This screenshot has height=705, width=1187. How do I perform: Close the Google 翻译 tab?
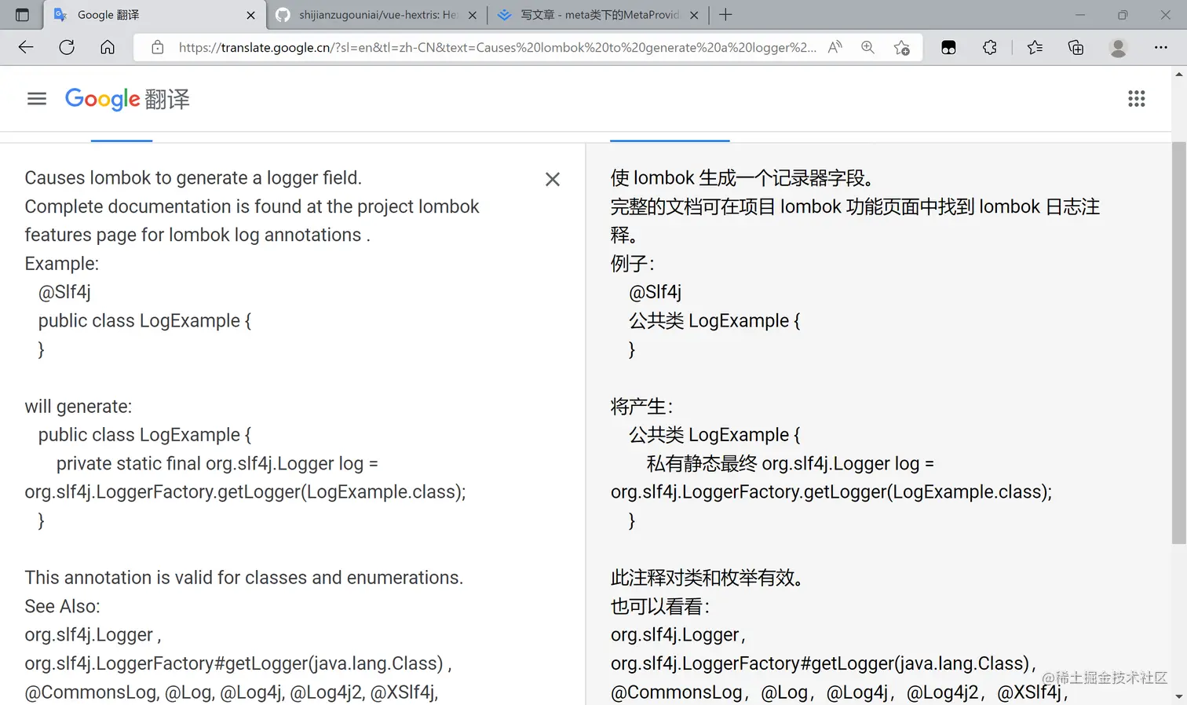(250, 15)
